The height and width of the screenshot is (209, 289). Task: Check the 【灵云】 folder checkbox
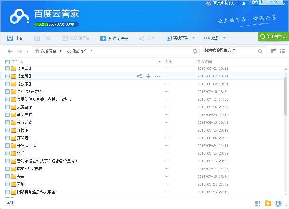(7, 68)
